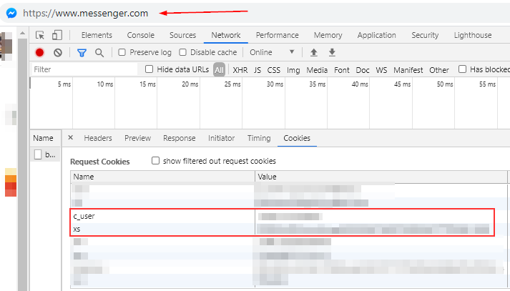The height and width of the screenshot is (291, 510).
Task: Select the Network panel tab
Action: [x=226, y=35]
